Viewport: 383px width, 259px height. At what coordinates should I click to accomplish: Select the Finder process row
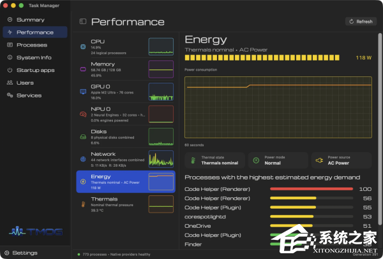tap(278, 244)
